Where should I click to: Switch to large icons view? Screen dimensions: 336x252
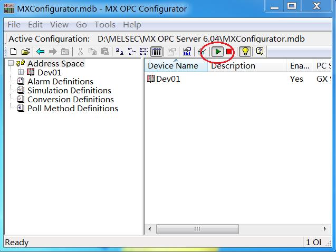[x=120, y=52]
